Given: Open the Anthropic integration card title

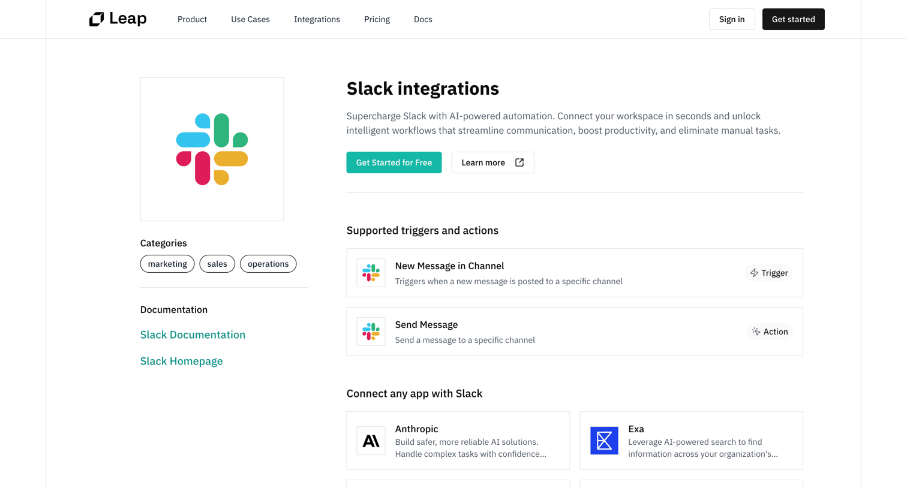Looking at the screenshot, I should click(x=416, y=429).
